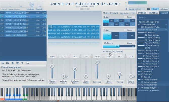This screenshot has height=102, width=169.
Task: Select the 'fp' cell in the matrix grid
Action: (x=59, y=27)
